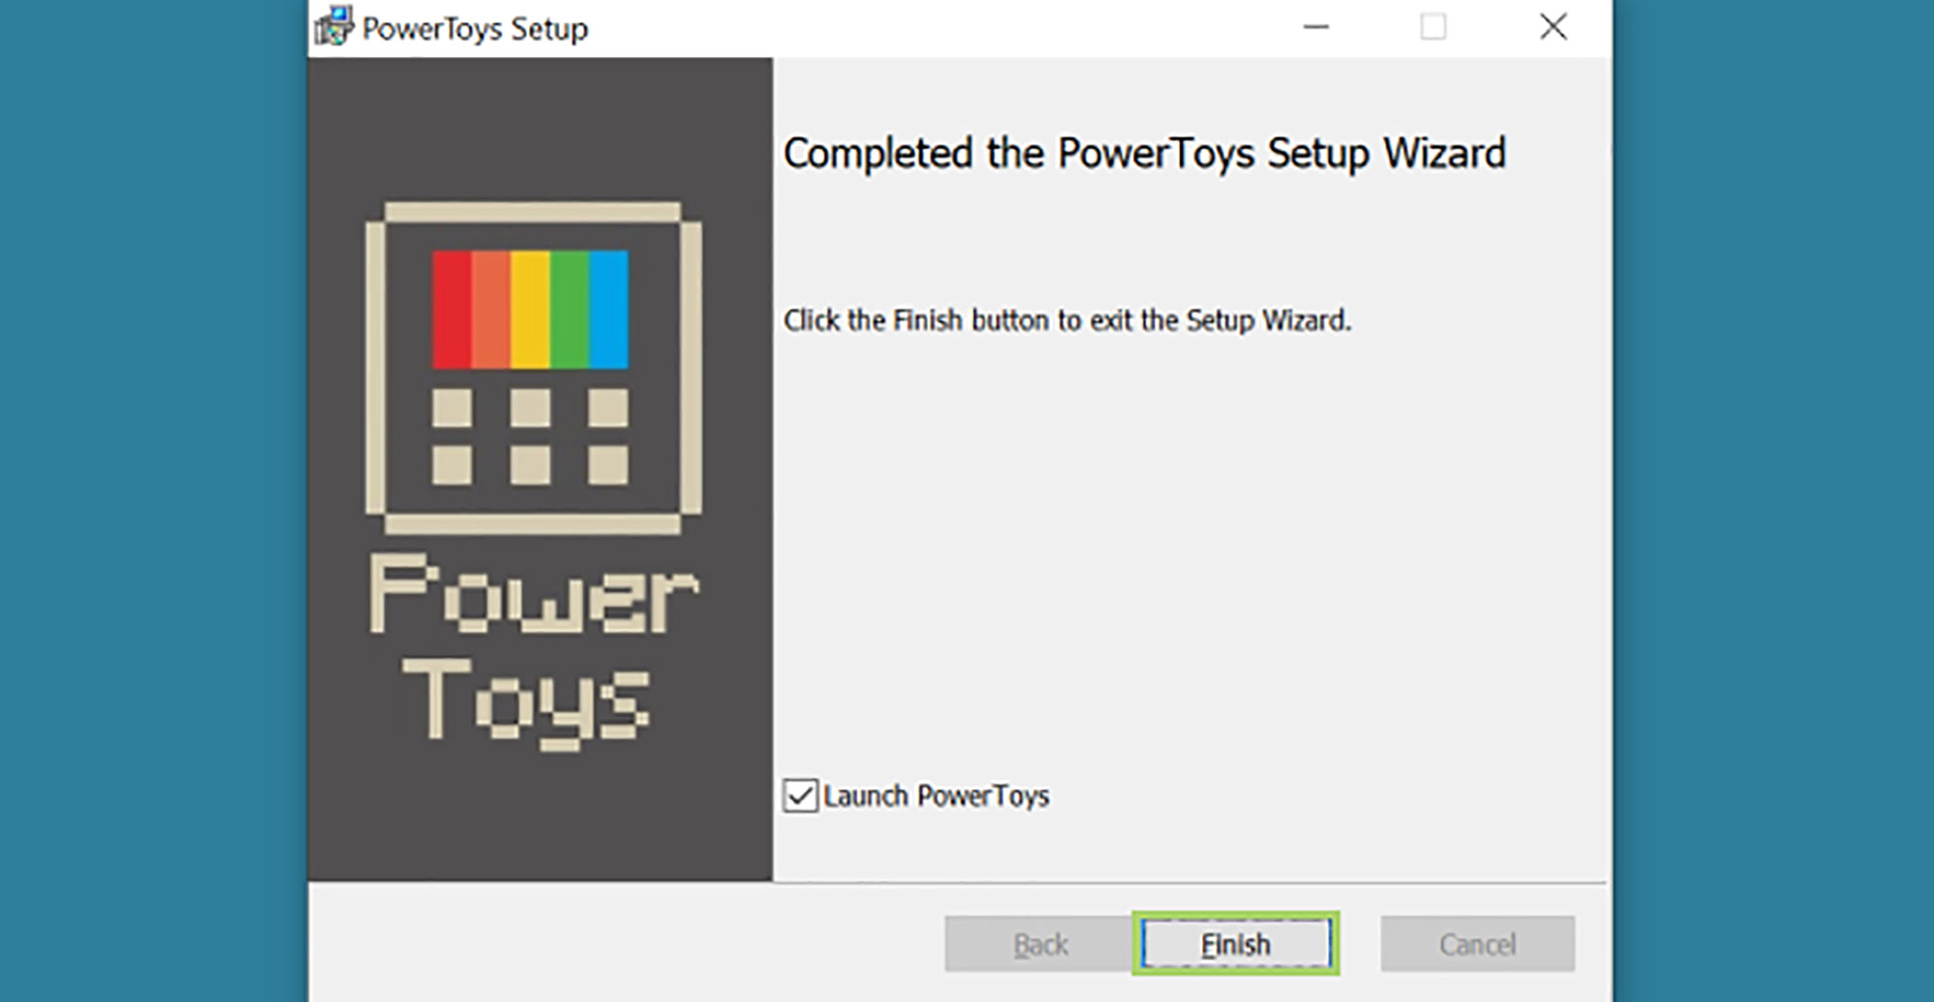The width and height of the screenshot is (1934, 1002).
Task: Click the Finish button
Action: (x=1236, y=943)
